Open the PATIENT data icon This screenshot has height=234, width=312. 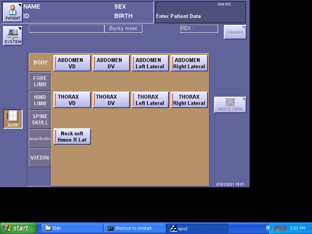(13, 12)
